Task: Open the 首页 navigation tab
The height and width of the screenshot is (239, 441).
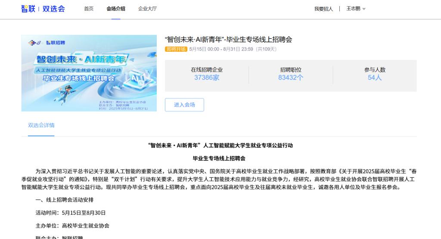Action: (x=89, y=9)
